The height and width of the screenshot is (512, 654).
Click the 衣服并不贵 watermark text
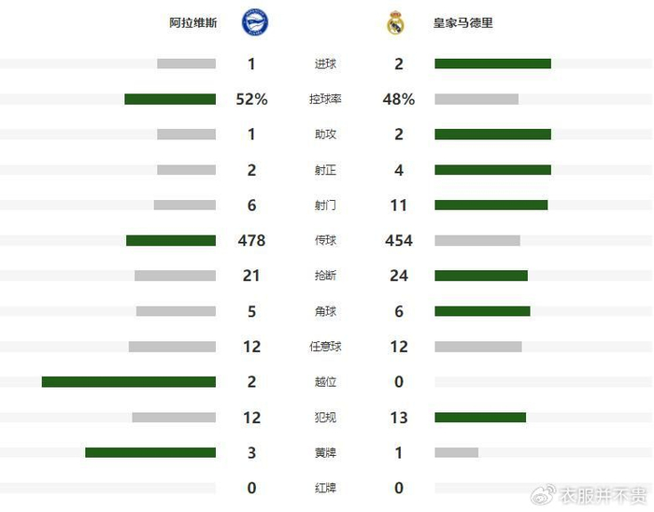click(603, 494)
